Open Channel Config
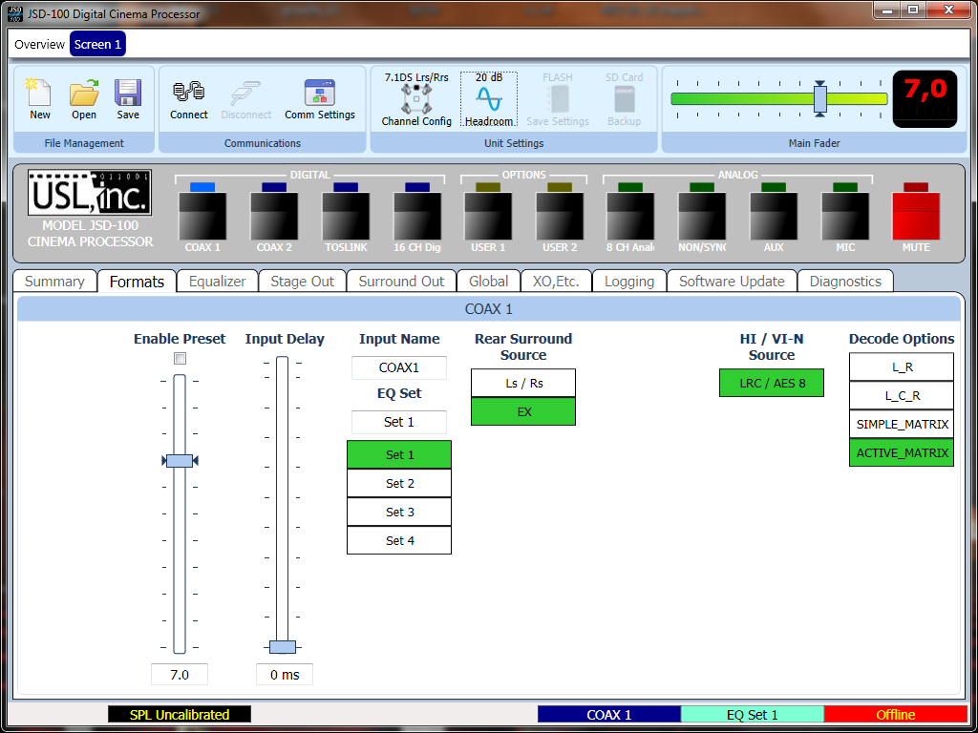Image resolution: width=978 pixels, height=733 pixels. pyautogui.click(x=416, y=99)
